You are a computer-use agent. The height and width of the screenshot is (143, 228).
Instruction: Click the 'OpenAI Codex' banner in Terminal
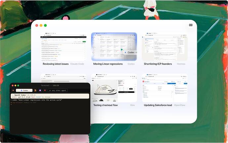[50, 96]
